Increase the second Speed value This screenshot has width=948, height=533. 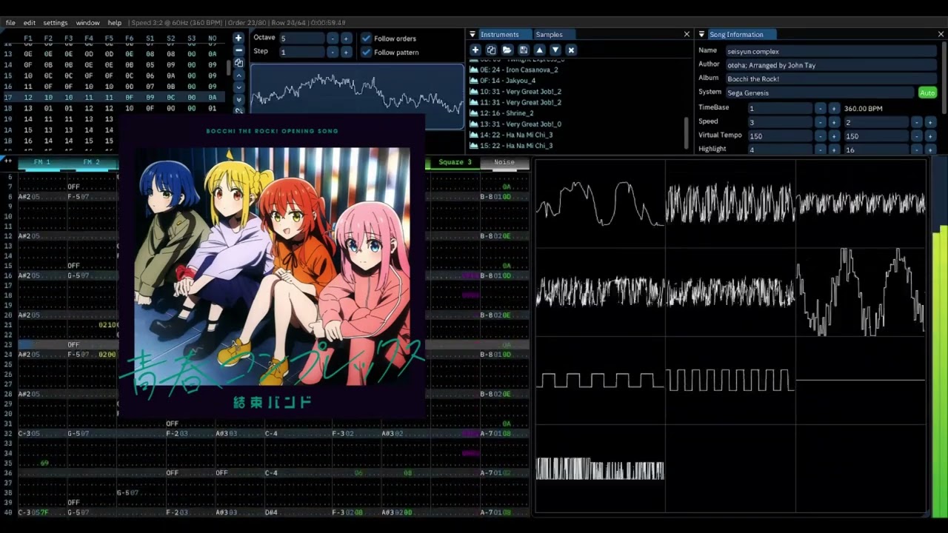(931, 122)
